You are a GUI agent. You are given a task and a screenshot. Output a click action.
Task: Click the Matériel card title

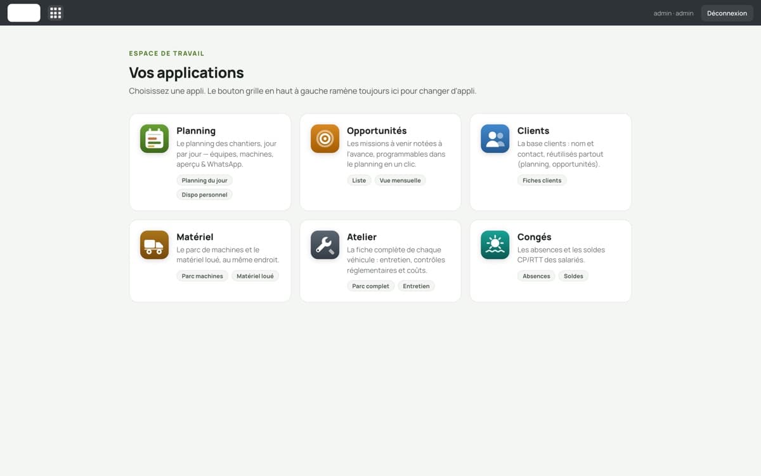(195, 237)
